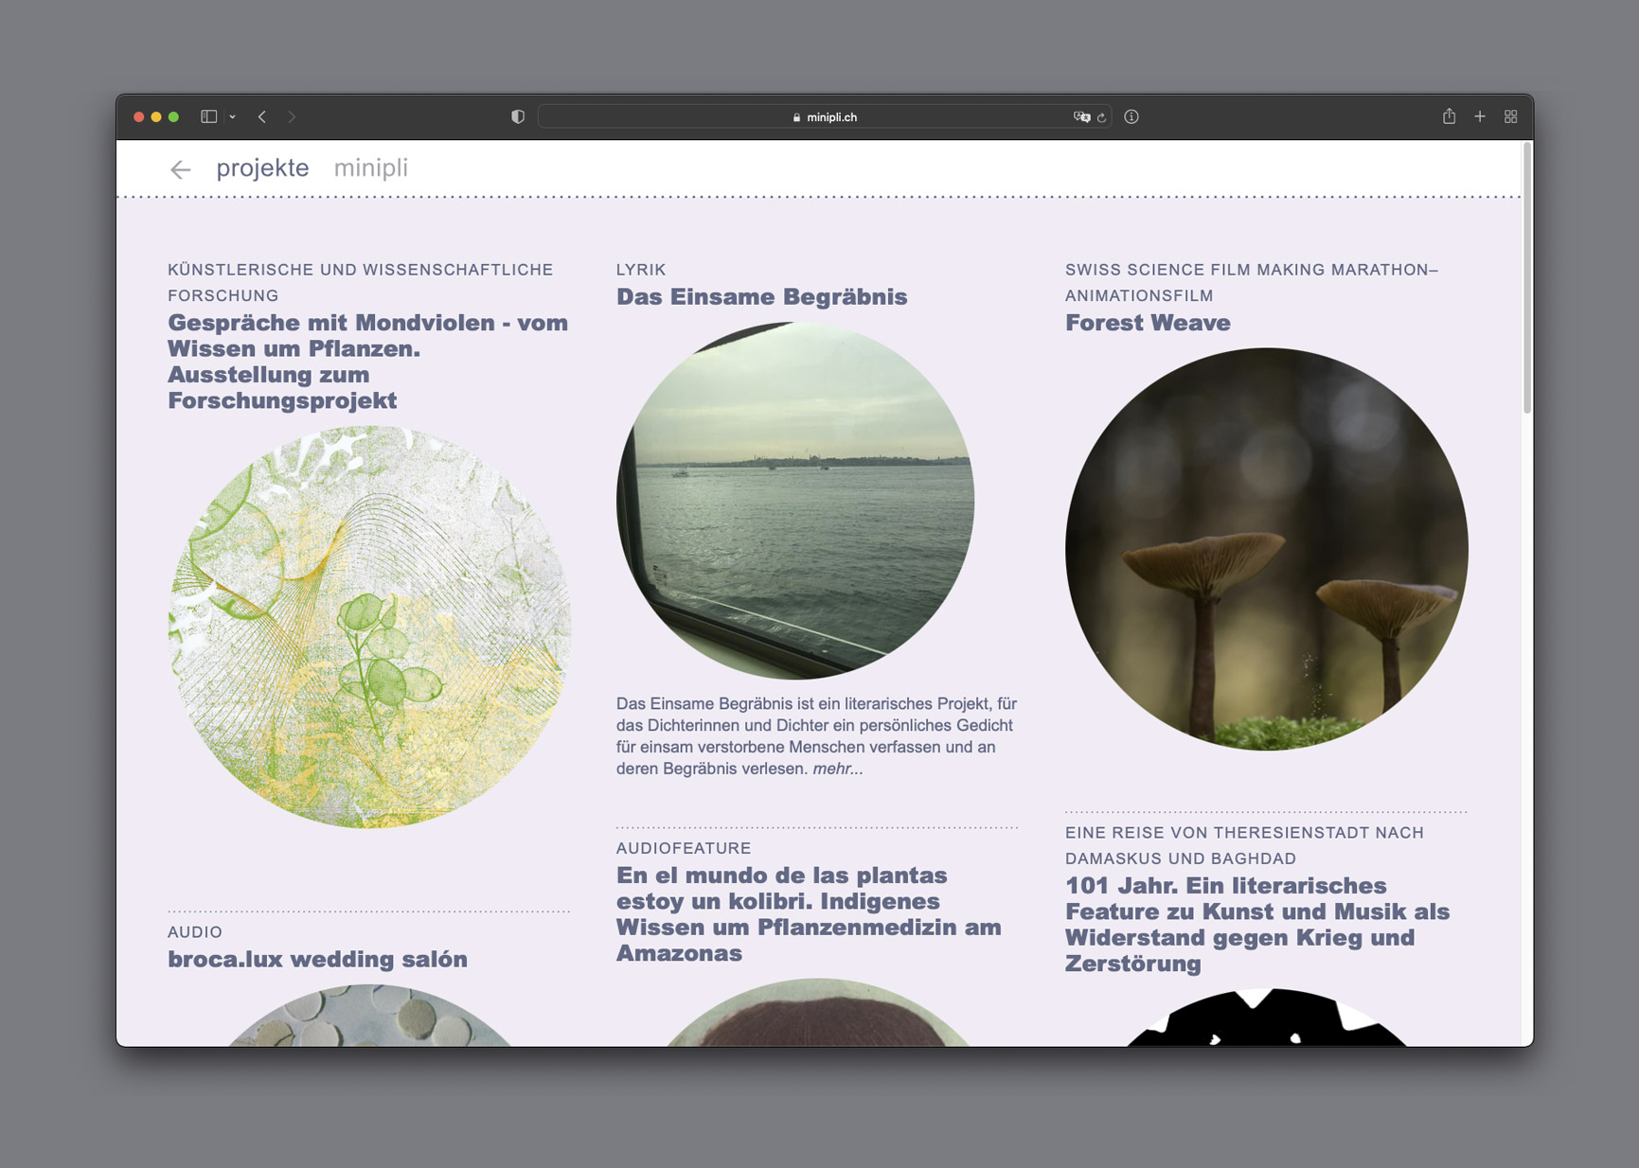The height and width of the screenshot is (1168, 1639).
Task: Open a new tab with plus icon
Action: click(1479, 116)
